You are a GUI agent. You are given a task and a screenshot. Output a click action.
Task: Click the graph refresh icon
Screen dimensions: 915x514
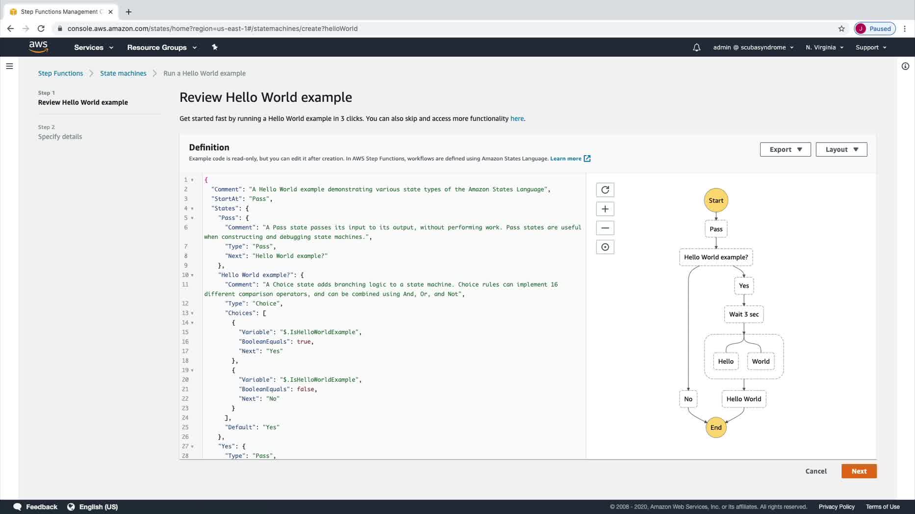(x=605, y=190)
